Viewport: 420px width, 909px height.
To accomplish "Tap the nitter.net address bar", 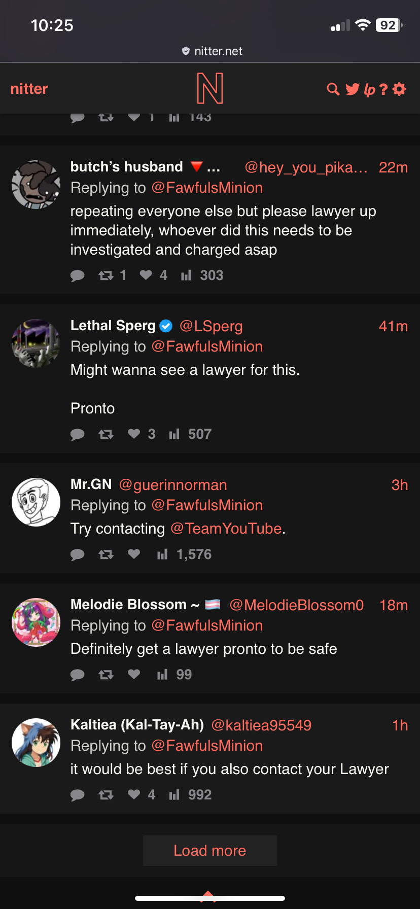I will [212, 51].
